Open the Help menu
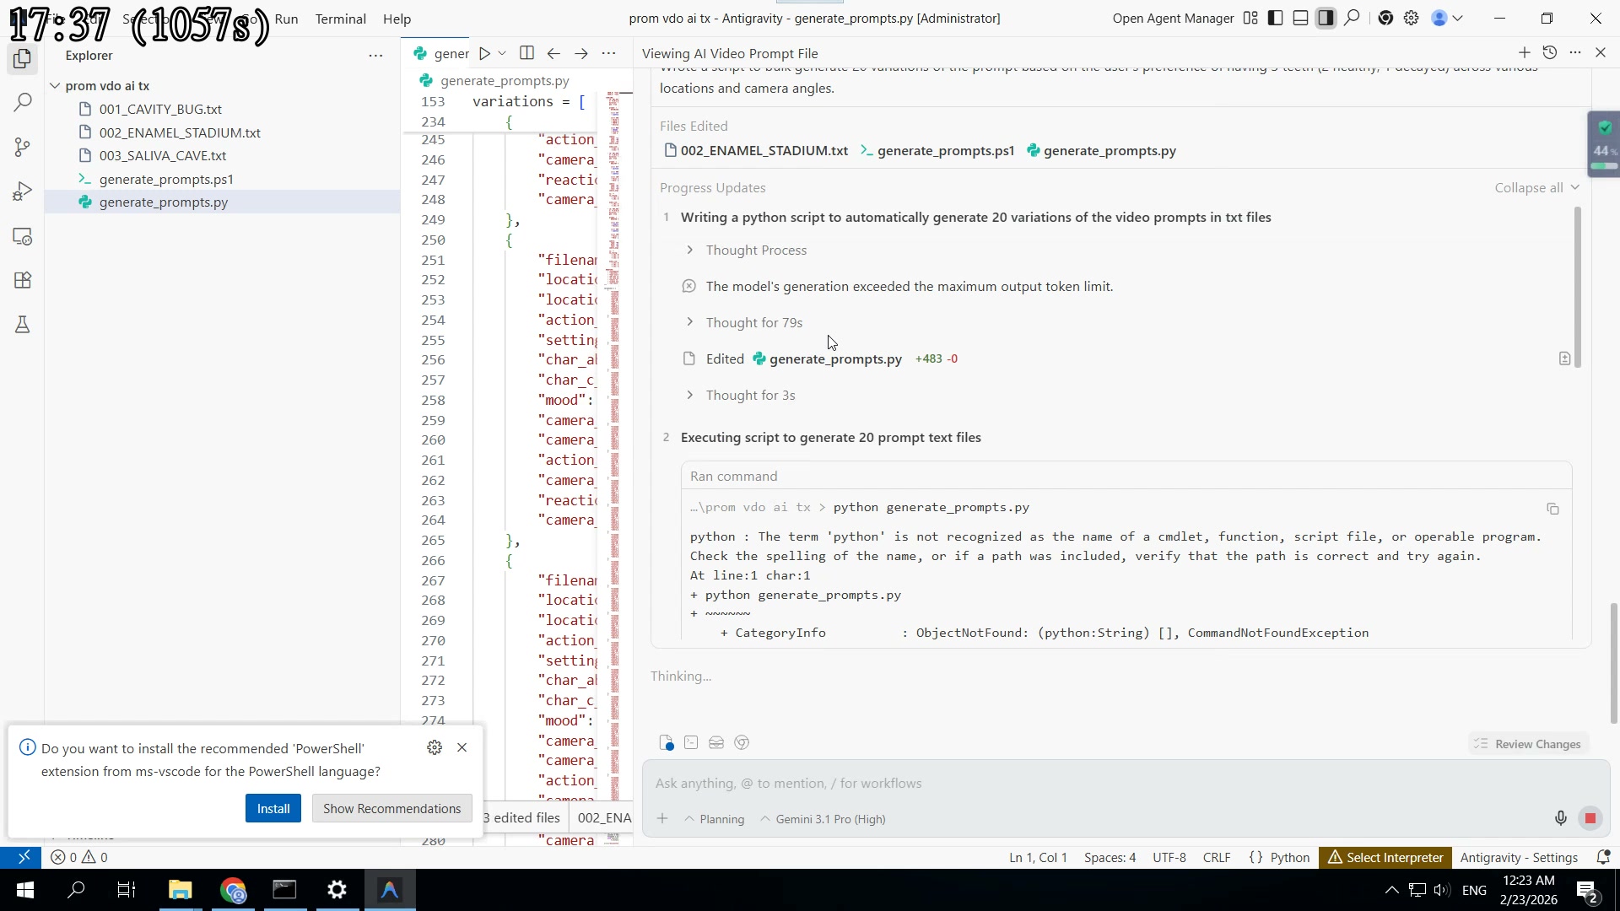 click(397, 19)
